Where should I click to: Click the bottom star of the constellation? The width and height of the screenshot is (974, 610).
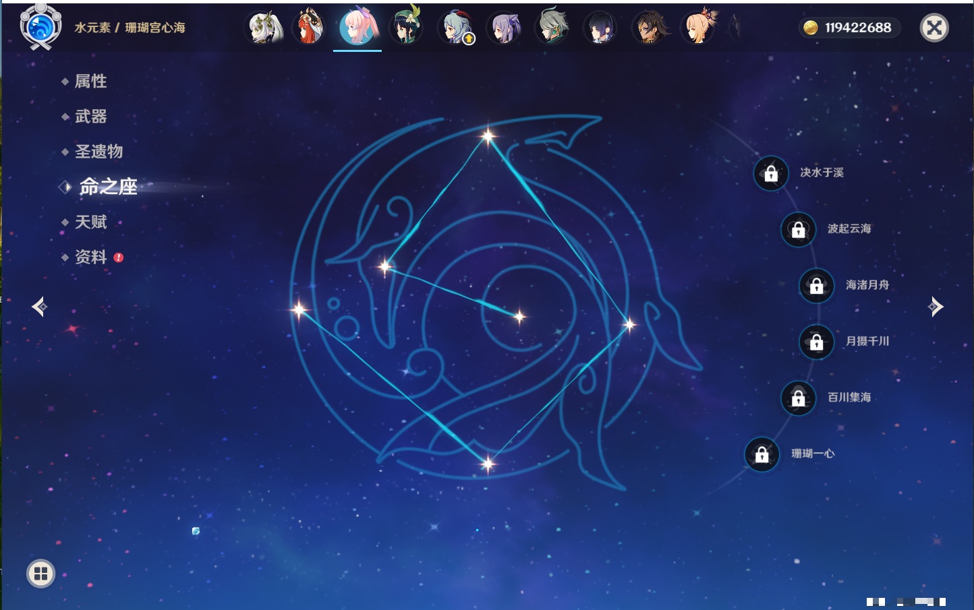pos(487,463)
